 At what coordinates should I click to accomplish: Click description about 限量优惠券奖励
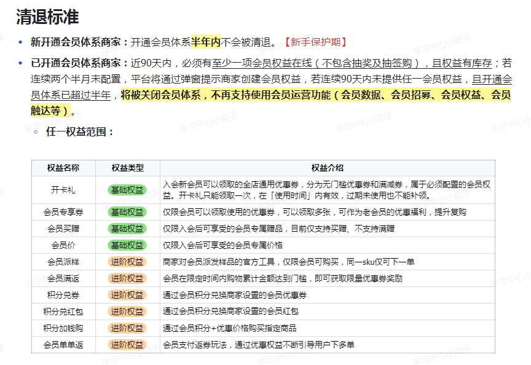coord(283,278)
